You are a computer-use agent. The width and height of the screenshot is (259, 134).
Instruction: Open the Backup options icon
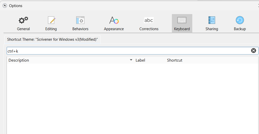[240, 20]
